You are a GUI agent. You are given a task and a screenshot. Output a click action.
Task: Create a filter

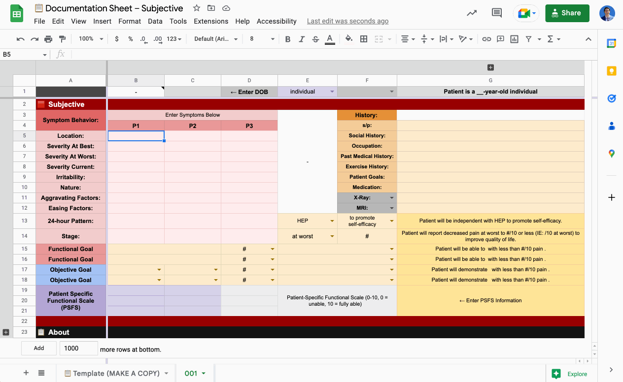528,39
